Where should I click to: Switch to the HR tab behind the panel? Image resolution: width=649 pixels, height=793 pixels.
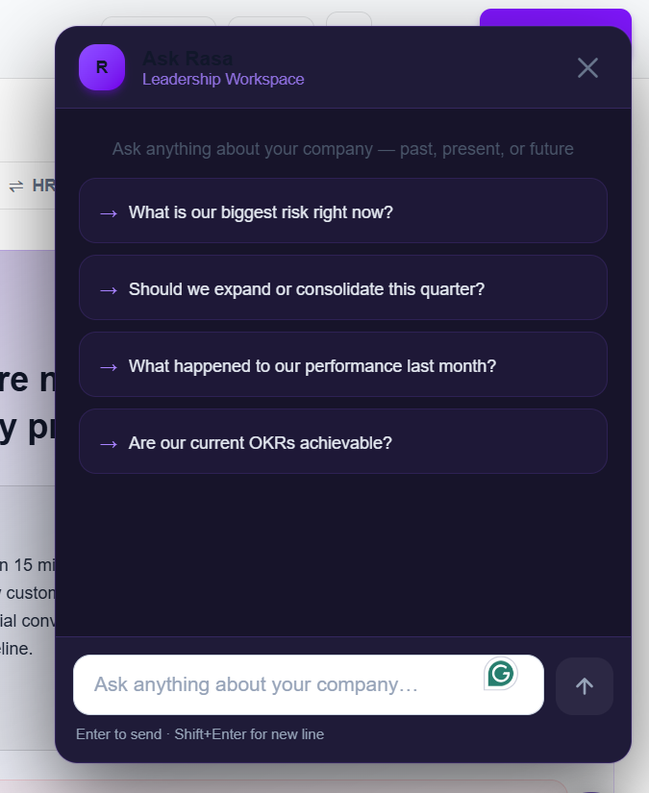click(x=43, y=186)
